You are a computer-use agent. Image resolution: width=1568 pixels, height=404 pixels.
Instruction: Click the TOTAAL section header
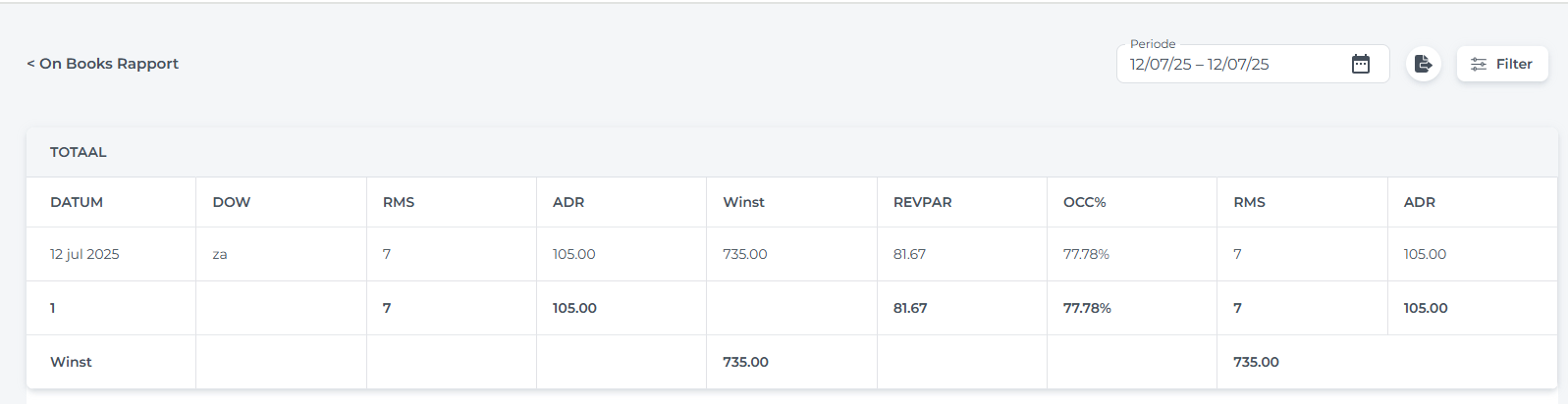[x=79, y=152]
